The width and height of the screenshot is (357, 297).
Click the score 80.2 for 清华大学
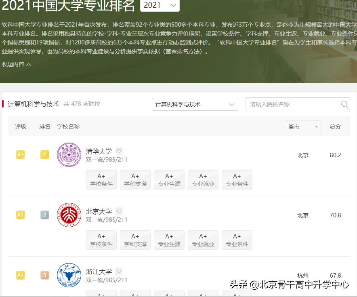(335, 155)
